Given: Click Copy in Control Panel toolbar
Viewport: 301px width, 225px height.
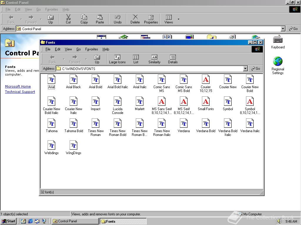Looking at the screenshot, I should [x=84, y=19].
